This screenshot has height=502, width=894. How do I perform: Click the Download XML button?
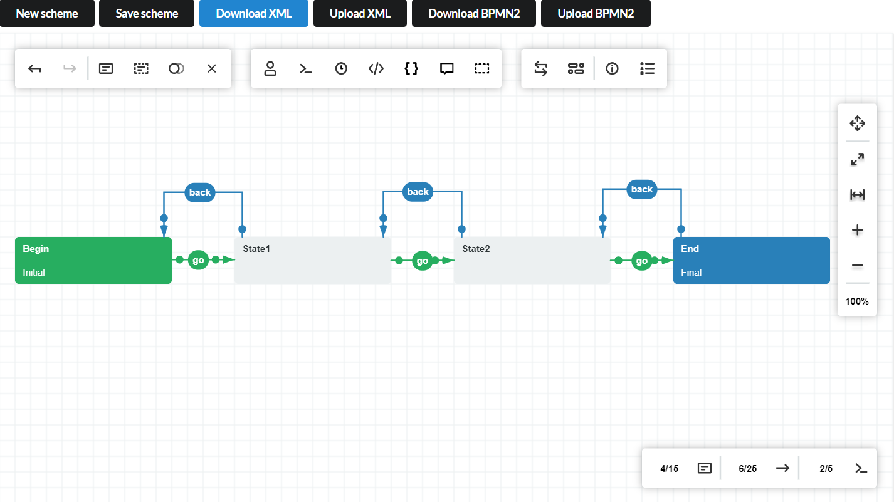coord(254,14)
